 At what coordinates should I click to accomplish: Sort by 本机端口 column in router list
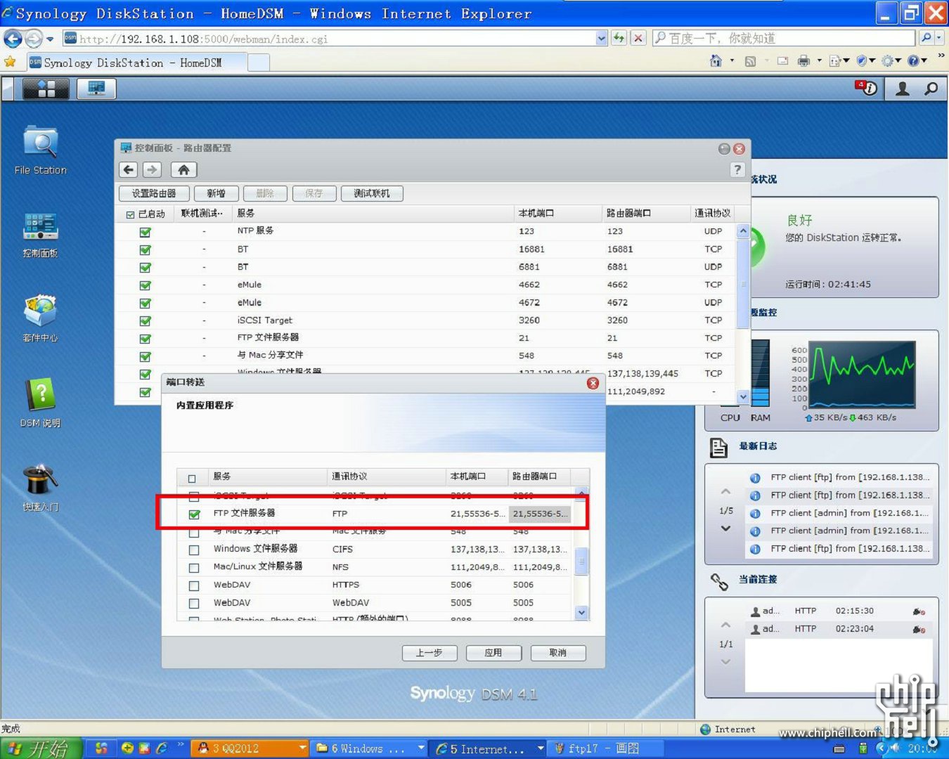tap(557, 214)
